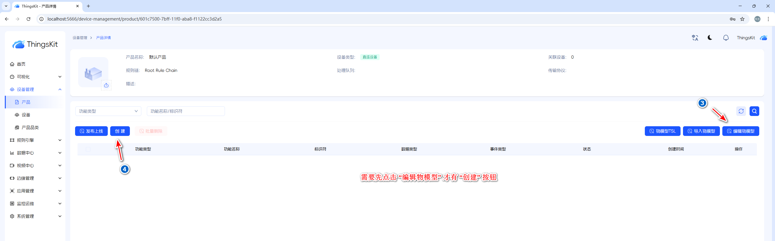Click the product image upload icon
The image size is (775, 241).
[106, 85]
